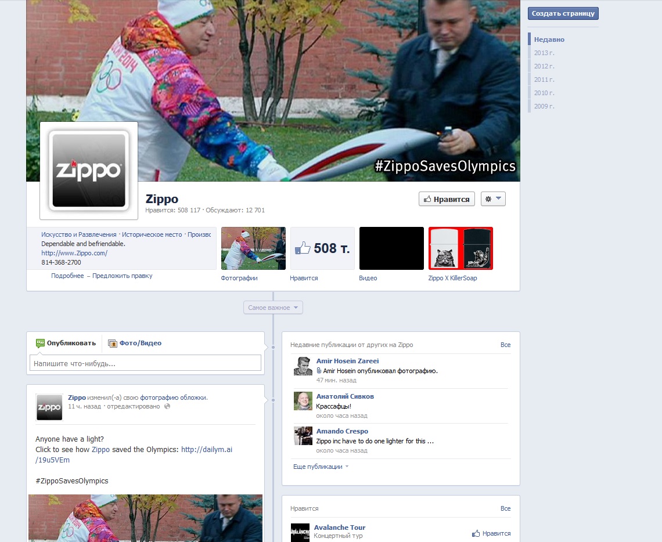This screenshot has height=542, width=662.
Task: Open the dropdown arrow beside the gear
Action: pyautogui.click(x=499, y=198)
